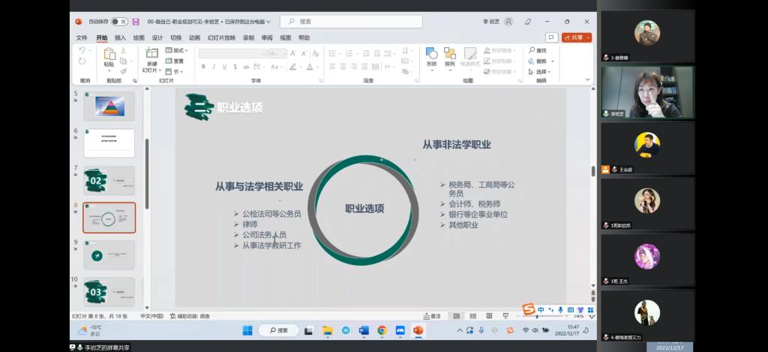This screenshot has height=352, width=768.
Task: Expand the 选择 dropdown
Action: (541, 72)
